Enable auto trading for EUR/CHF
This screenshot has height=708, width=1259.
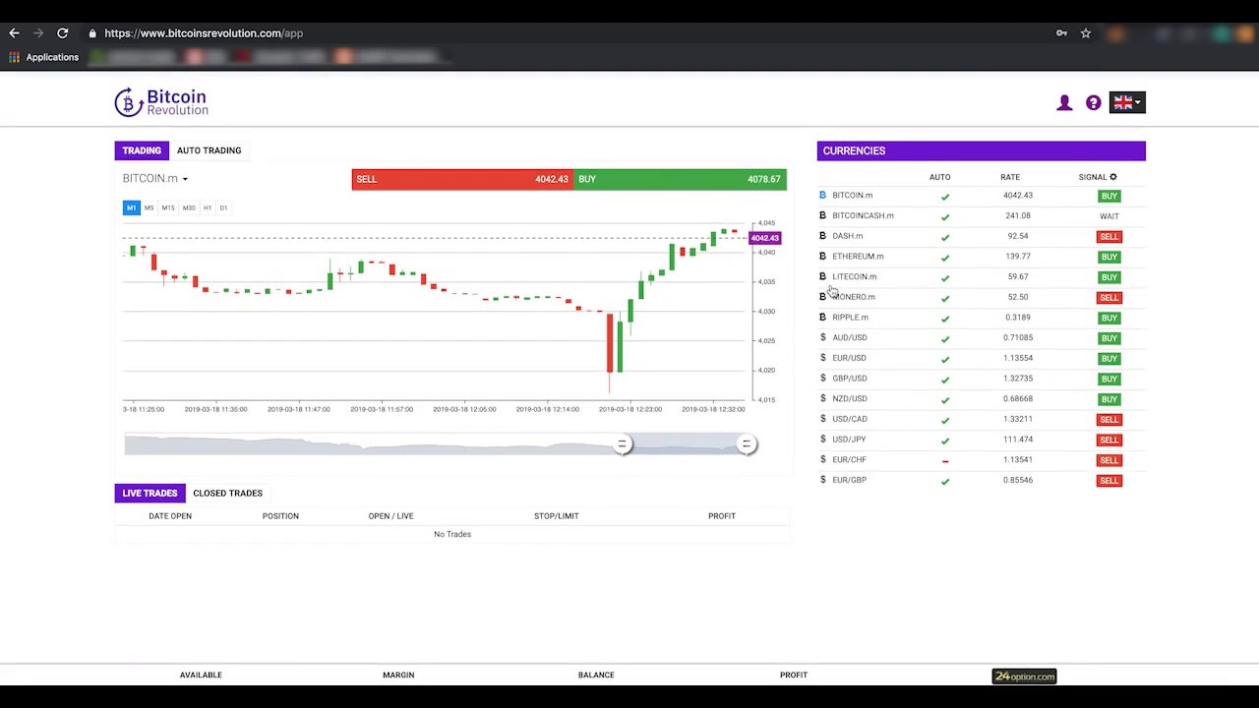click(945, 460)
